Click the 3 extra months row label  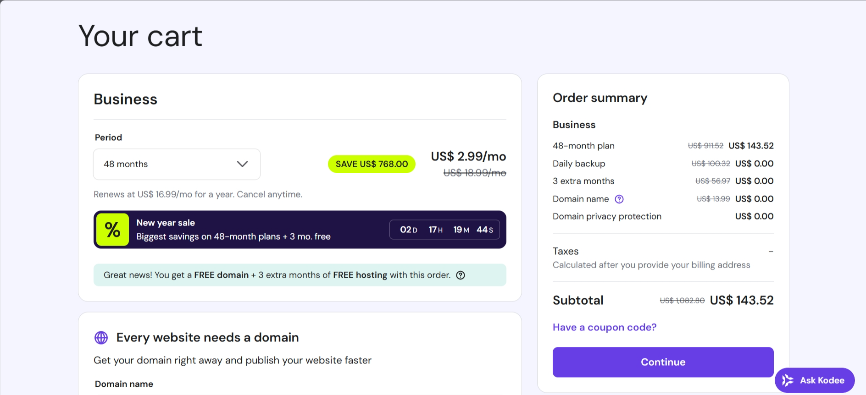pos(583,181)
